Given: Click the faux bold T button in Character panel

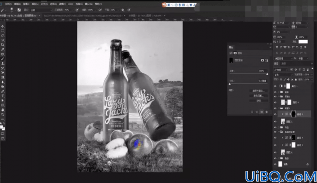Looking at the screenshot, I should tap(277, 47).
